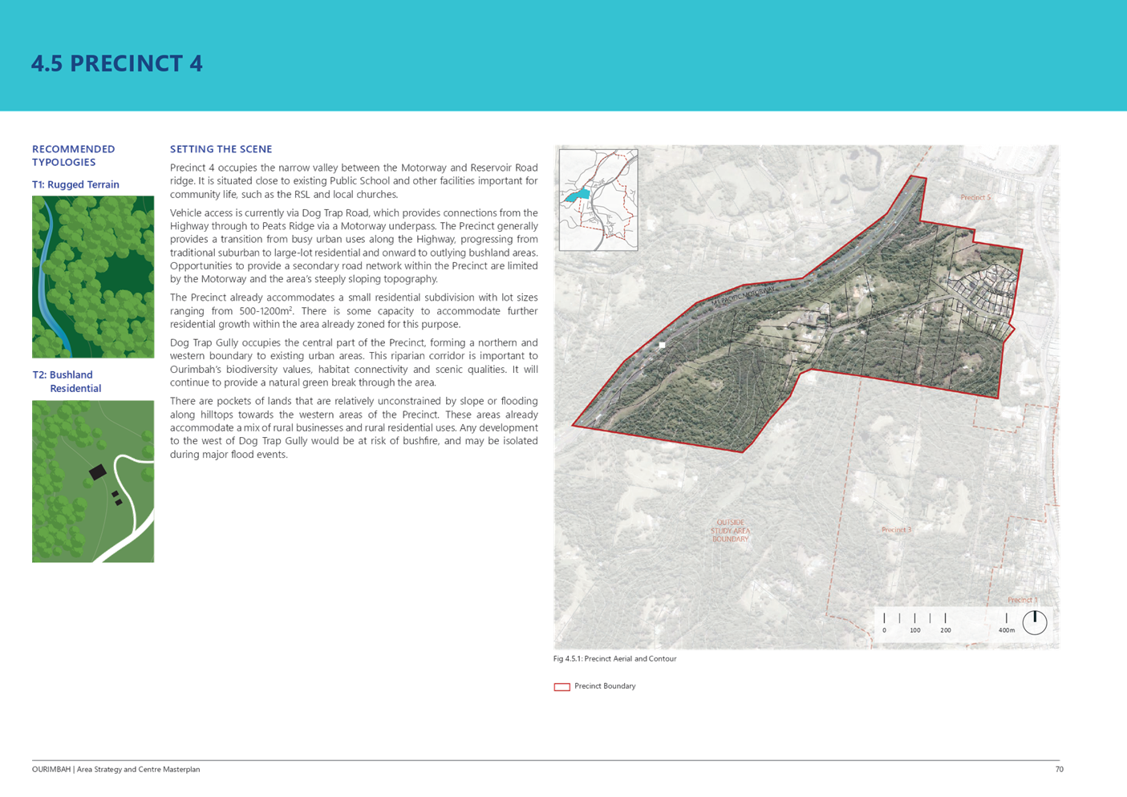Click the '4.5 PRECINCT 4' page title
Image resolution: width=1127 pixels, height=797 pixels.
click(117, 64)
